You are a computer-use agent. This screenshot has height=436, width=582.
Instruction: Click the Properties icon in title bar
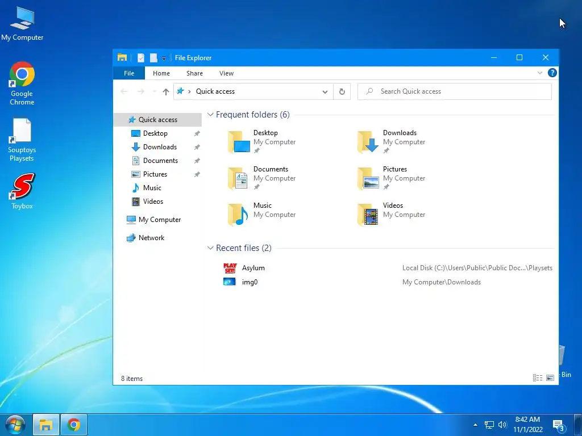tap(141, 58)
